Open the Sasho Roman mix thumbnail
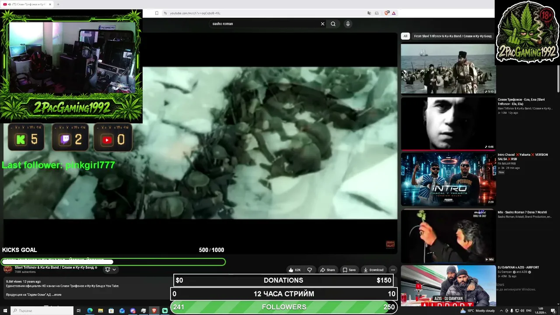The height and width of the screenshot is (315, 560). 448,235
